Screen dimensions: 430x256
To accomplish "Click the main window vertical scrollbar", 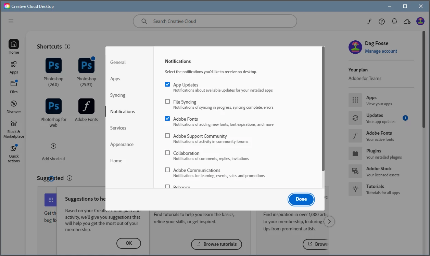I will coord(424,79).
